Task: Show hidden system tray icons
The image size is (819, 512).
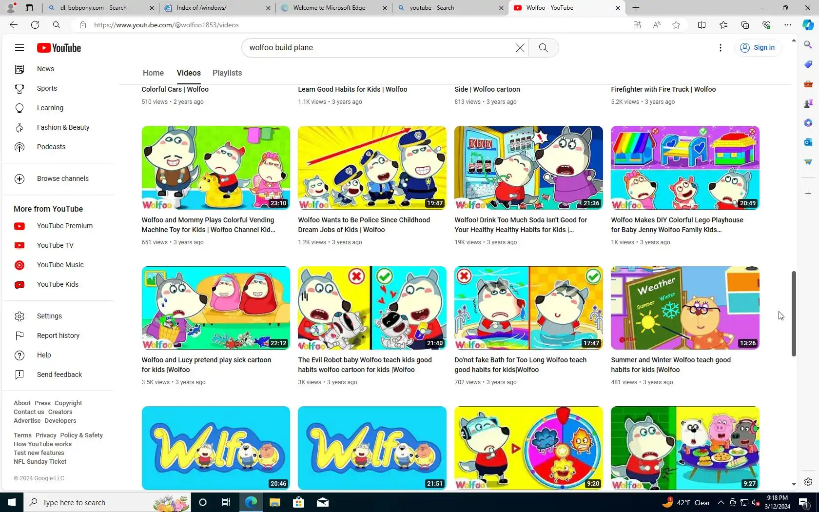Action: tap(721, 503)
